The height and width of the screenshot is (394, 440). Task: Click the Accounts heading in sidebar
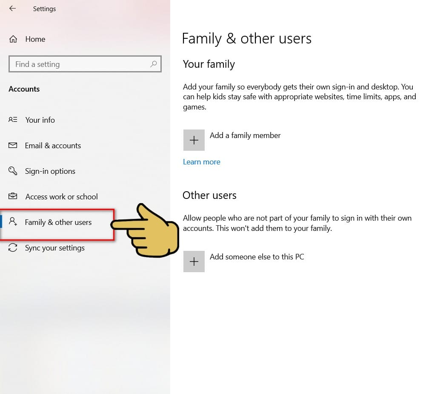[24, 89]
